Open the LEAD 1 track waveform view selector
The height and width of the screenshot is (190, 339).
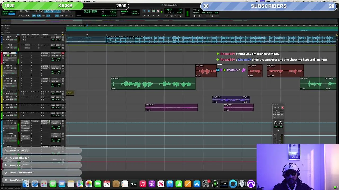[x=10, y=71]
